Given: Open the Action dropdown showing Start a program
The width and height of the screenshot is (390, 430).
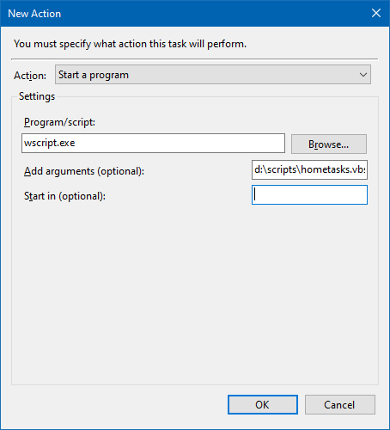Looking at the screenshot, I should [213, 75].
